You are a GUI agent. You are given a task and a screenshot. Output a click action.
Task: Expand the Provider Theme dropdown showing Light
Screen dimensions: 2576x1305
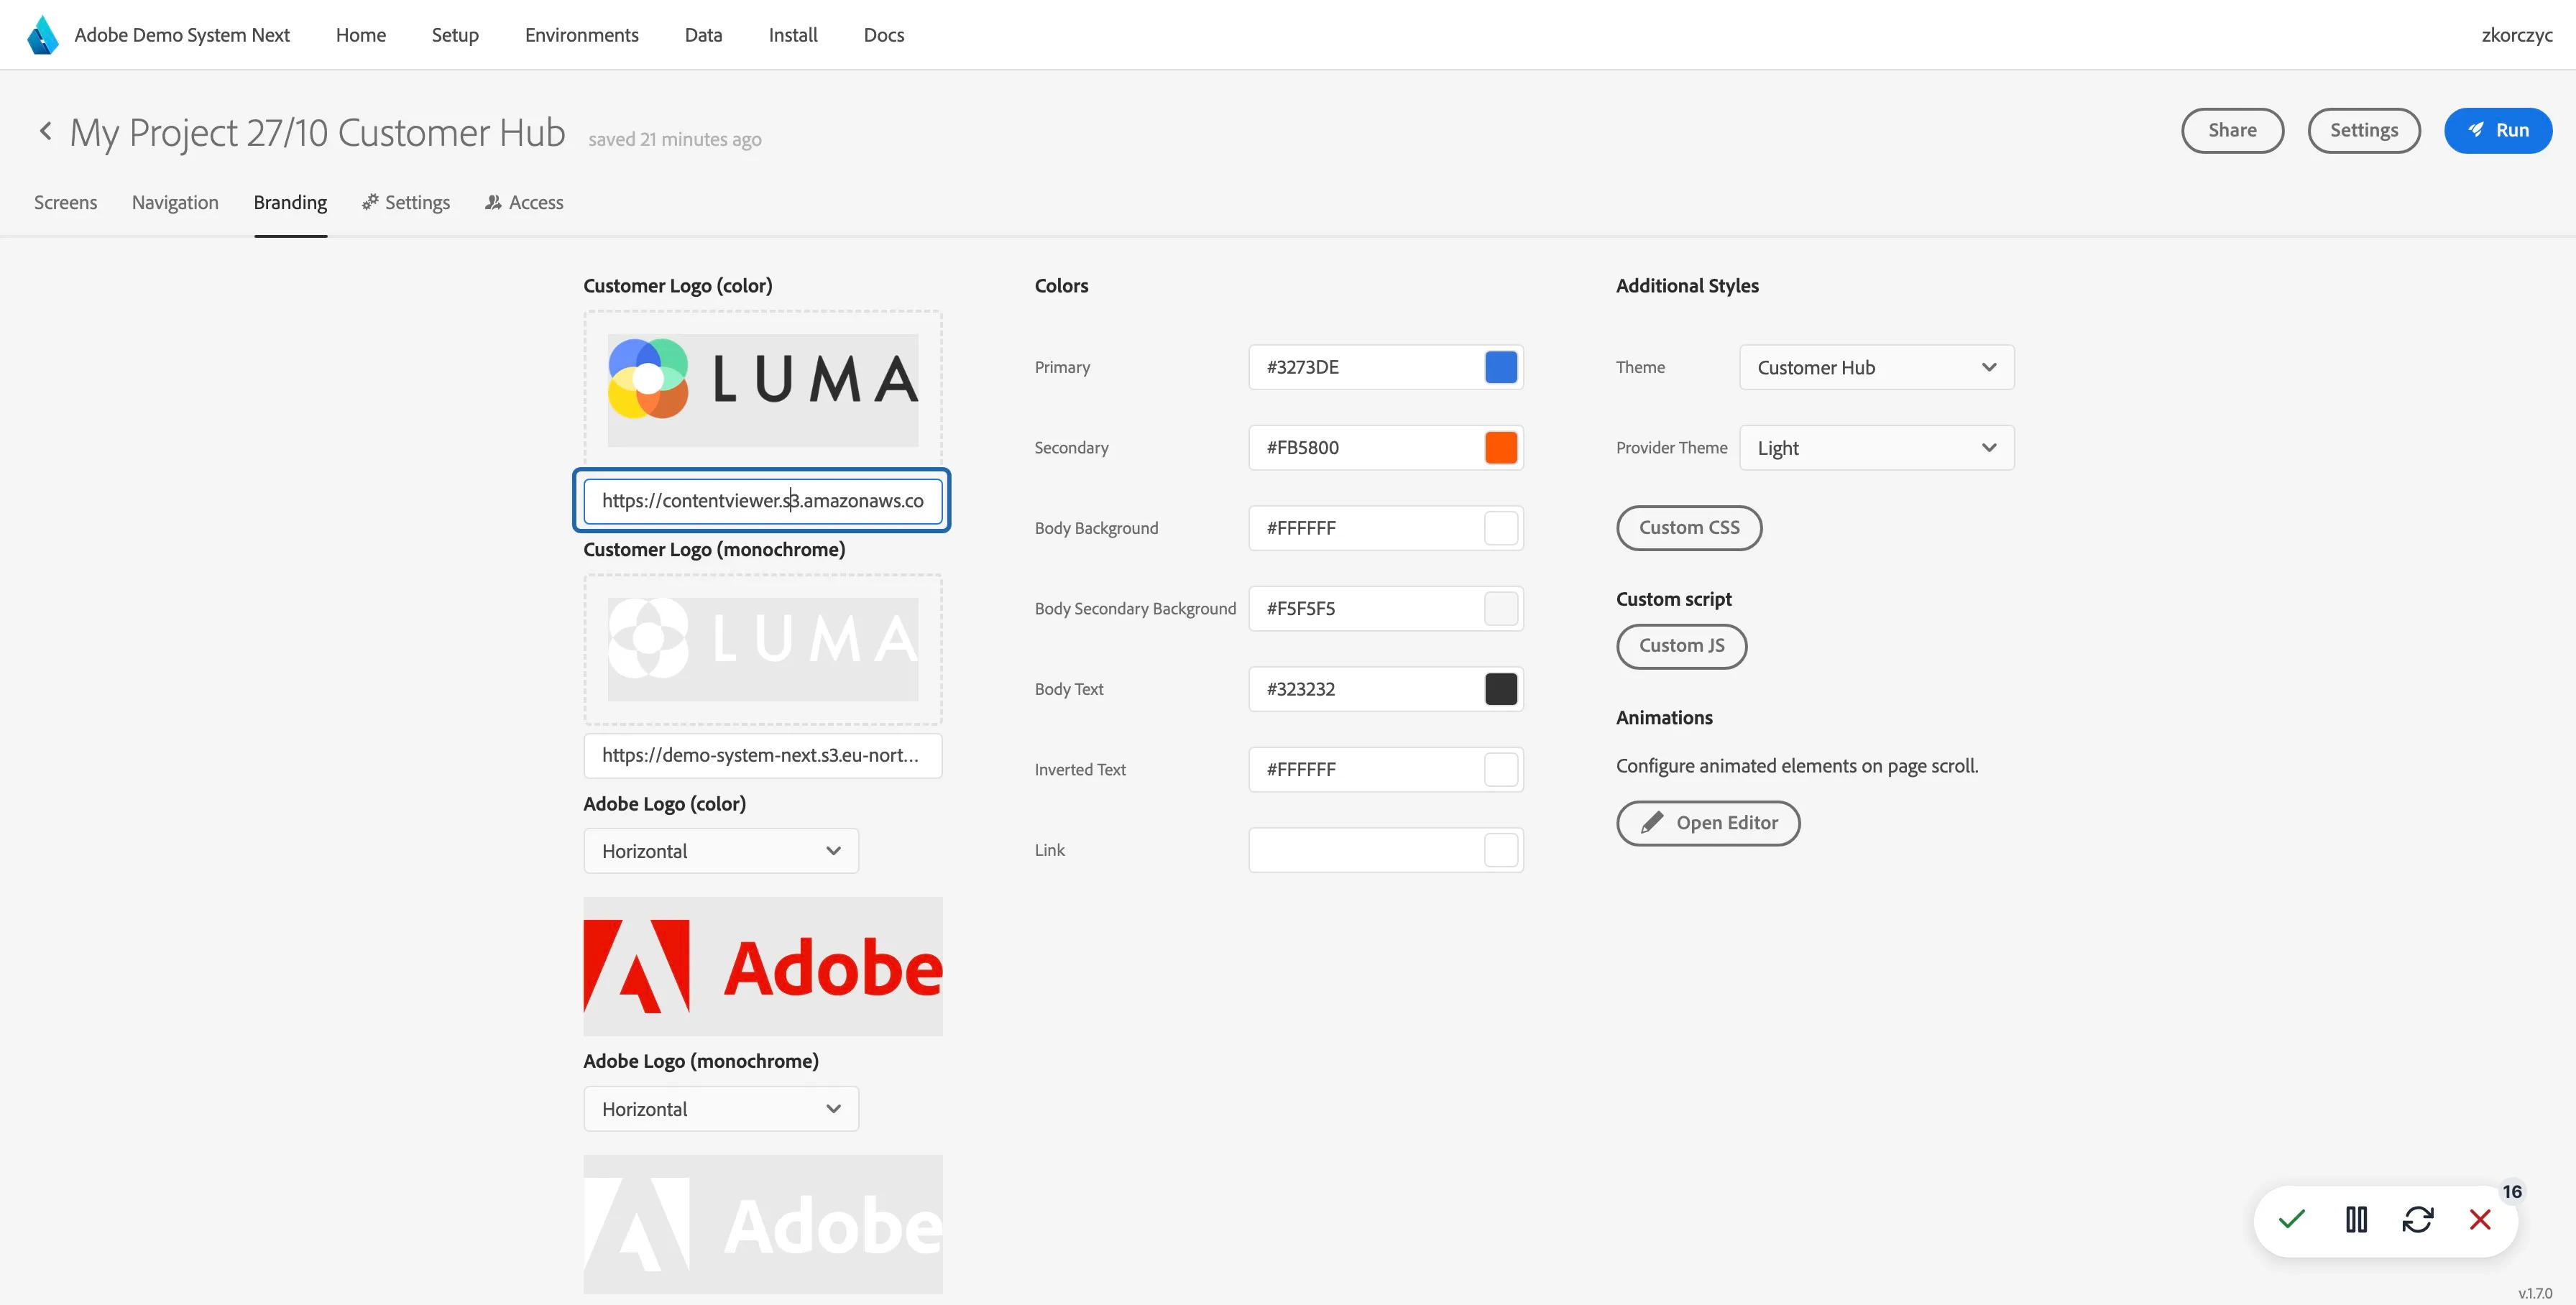[1877, 448]
